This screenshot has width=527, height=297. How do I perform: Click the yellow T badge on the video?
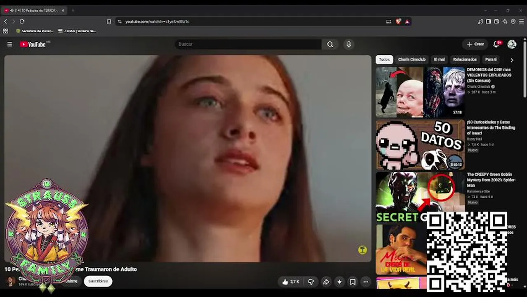click(362, 250)
